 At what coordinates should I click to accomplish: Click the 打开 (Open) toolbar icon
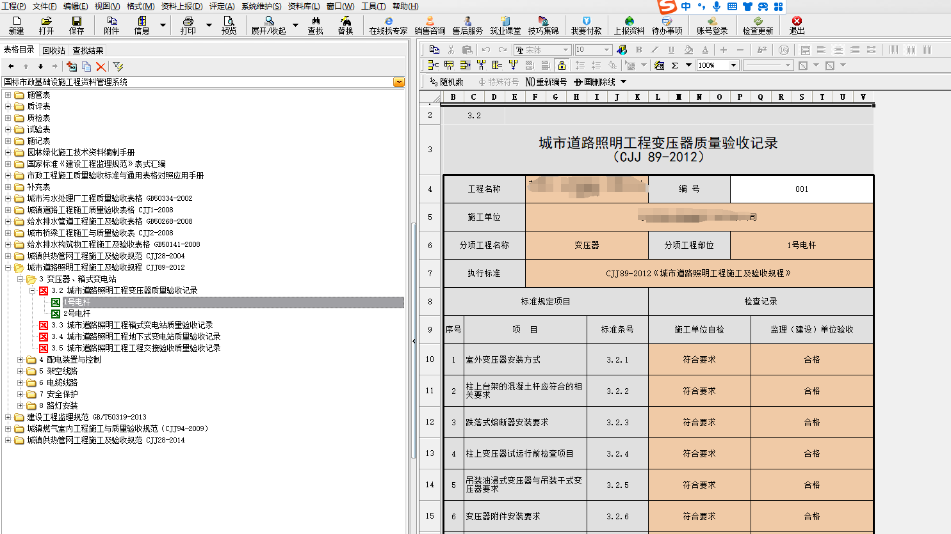coord(46,26)
